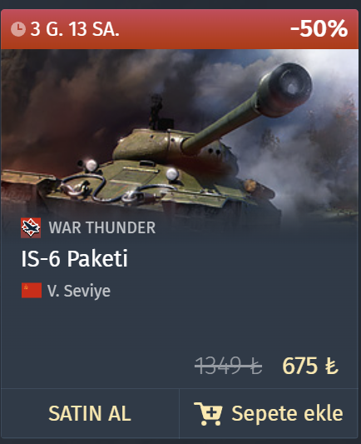Select the V. Seviye rank label
Screen dimensions: 361x444
pos(79,291)
